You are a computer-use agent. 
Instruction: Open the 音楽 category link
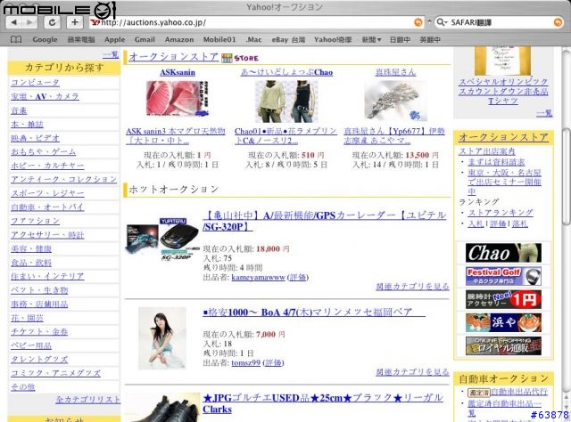19,110
